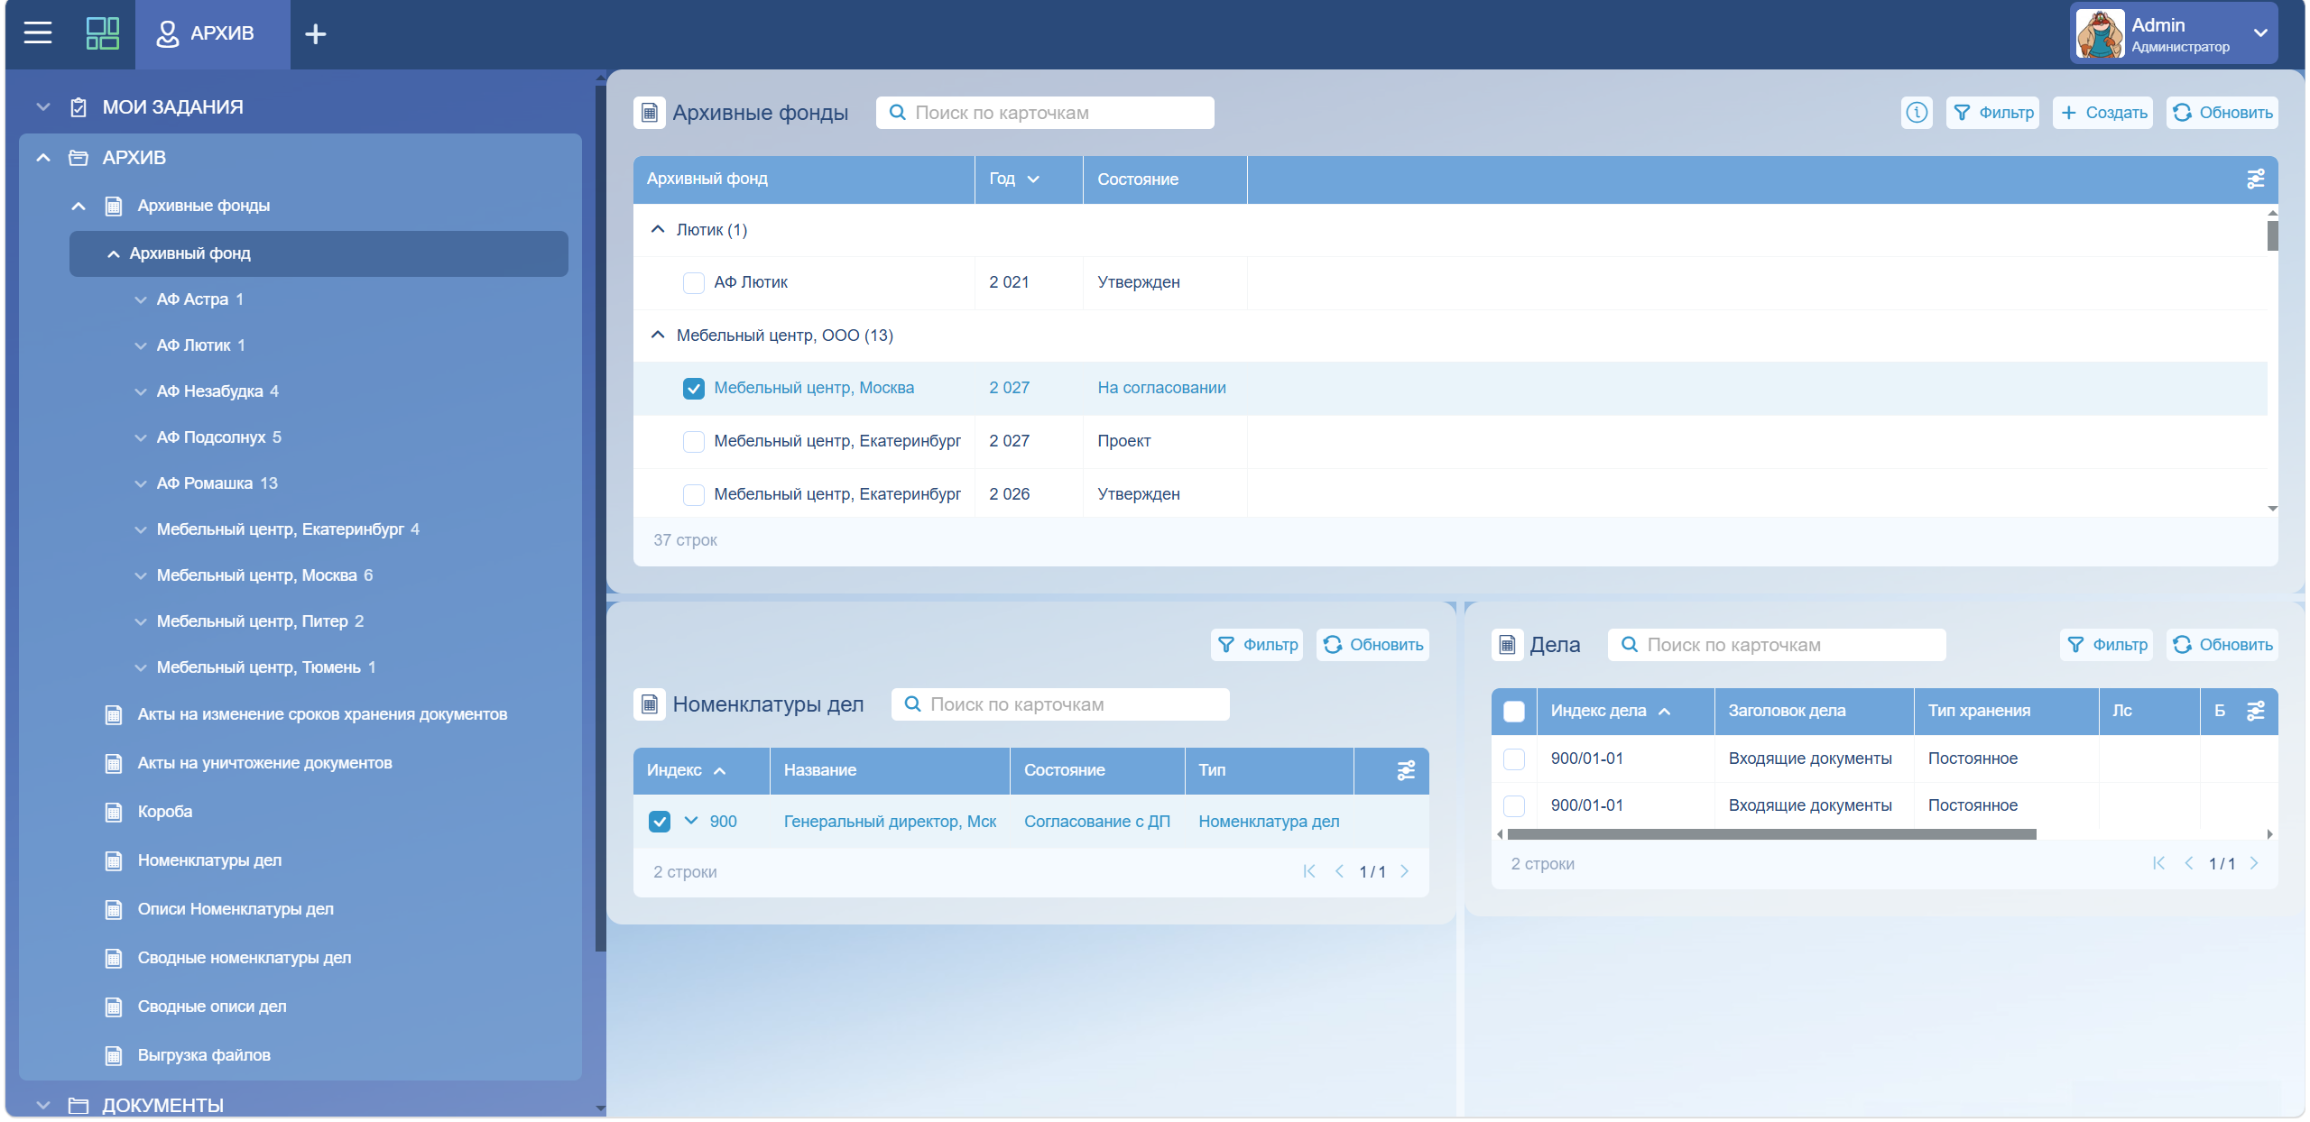The width and height of the screenshot is (2310, 1122).
Task: Go to next page in Номенклатуры дел pager
Action: (x=1404, y=871)
